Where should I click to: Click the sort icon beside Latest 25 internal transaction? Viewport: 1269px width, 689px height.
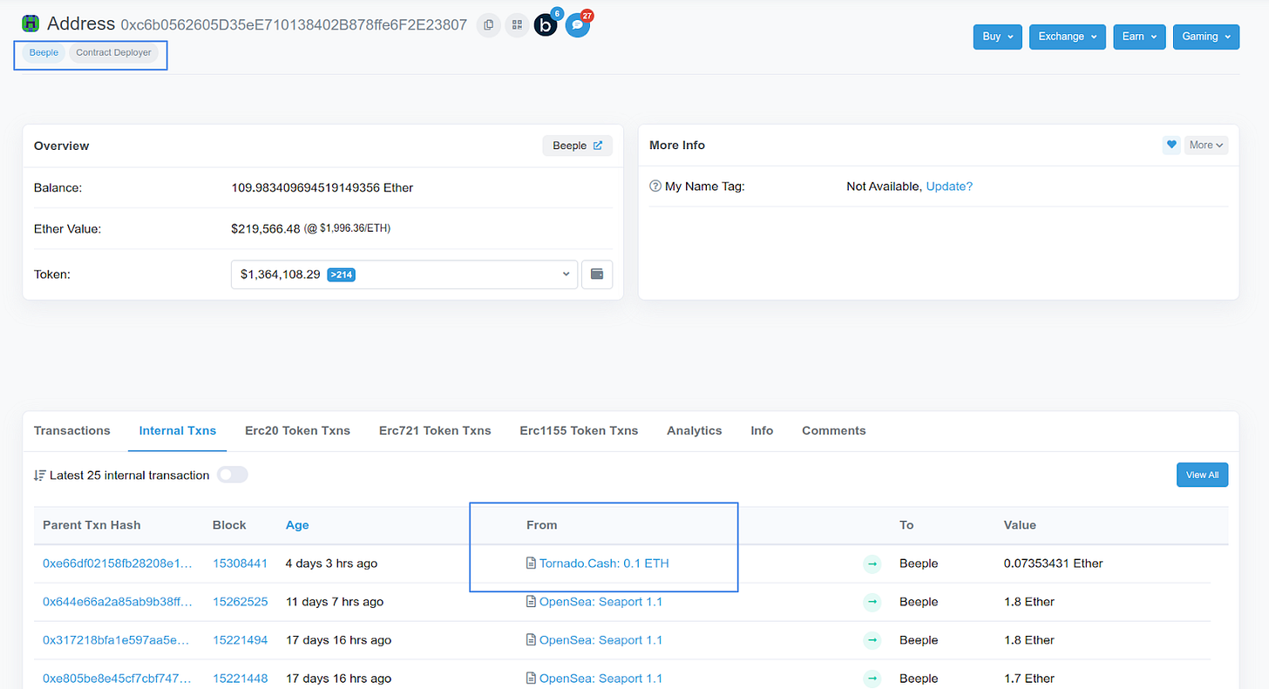pyautogui.click(x=39, y=476)
